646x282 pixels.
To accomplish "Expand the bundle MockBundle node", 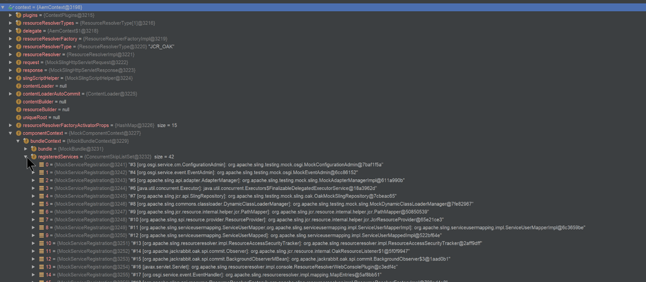I will point(26,149).
